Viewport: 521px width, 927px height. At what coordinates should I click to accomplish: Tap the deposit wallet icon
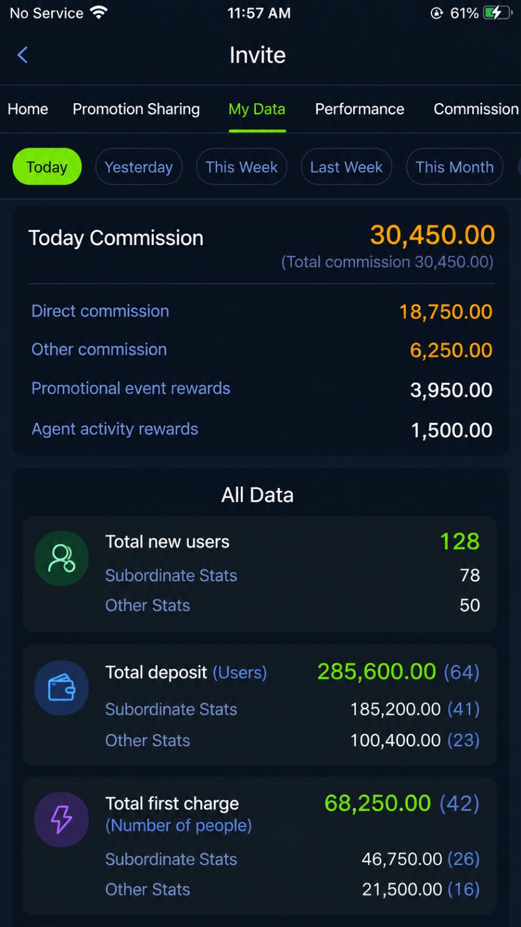click(x=61, y=688)
